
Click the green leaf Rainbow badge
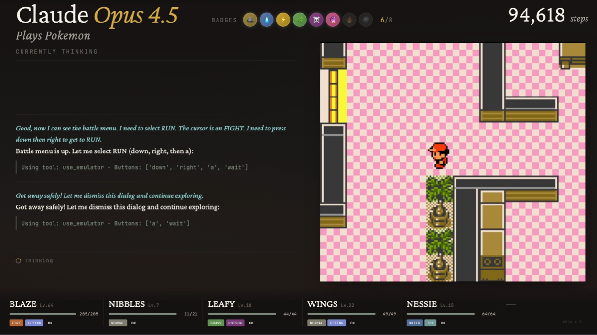[300, 20]
